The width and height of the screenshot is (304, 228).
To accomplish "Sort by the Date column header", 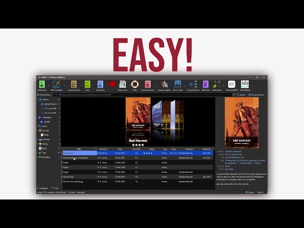I will pos(120,149).
